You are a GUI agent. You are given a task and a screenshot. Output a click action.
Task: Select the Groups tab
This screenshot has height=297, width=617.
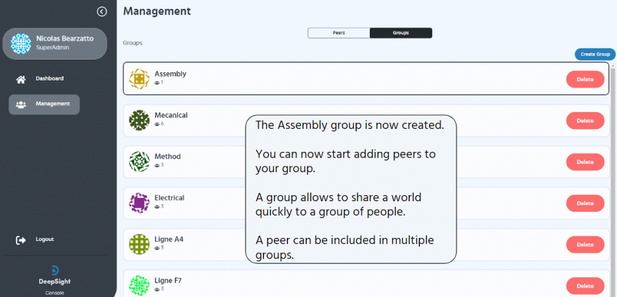[x=401, y=33]
